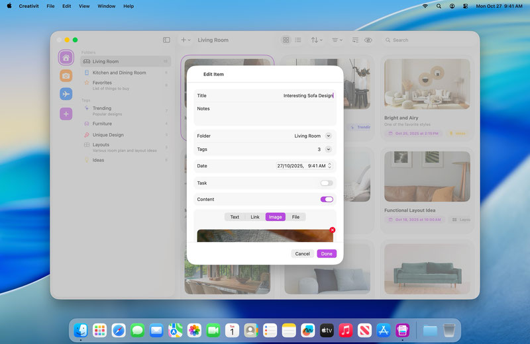
Task: Remove the attached image with red X
Action: (332, 230)
